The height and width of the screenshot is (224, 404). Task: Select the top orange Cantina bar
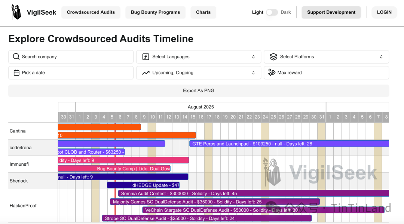100,127
